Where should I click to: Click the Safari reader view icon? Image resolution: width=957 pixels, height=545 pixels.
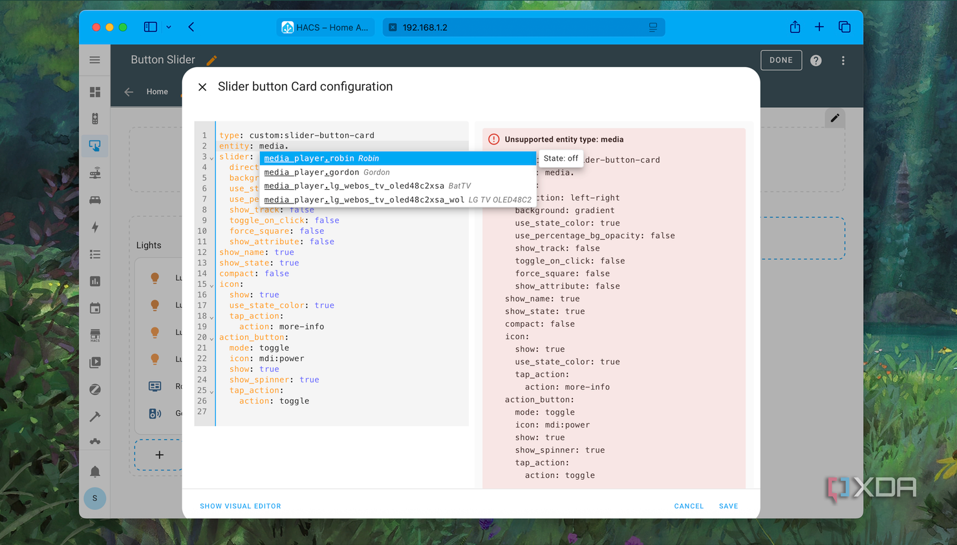pyautogui.click(x=653, y=27)
